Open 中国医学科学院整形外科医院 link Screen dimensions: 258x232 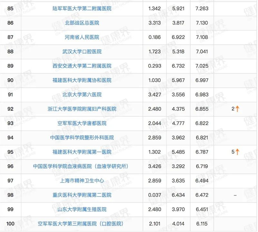tap(82, 137)
